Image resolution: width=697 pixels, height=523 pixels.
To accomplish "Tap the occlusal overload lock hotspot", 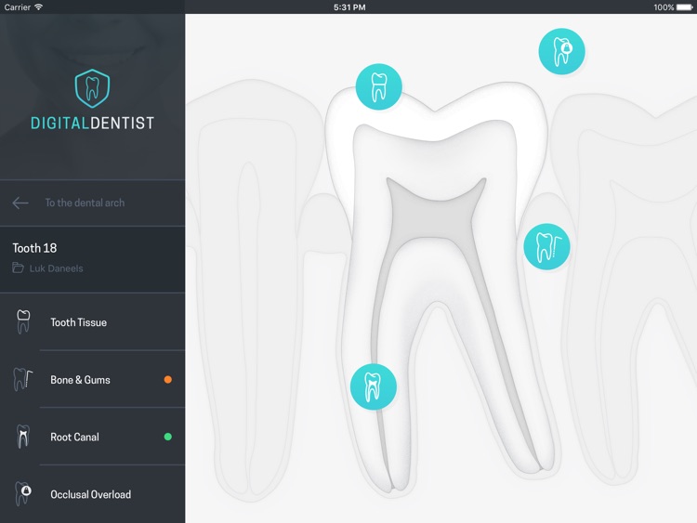I will point(562,51).
